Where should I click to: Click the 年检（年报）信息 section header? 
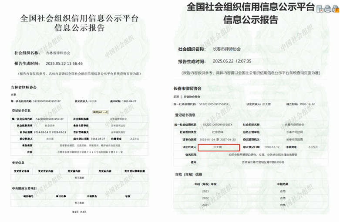pos(189,174)
